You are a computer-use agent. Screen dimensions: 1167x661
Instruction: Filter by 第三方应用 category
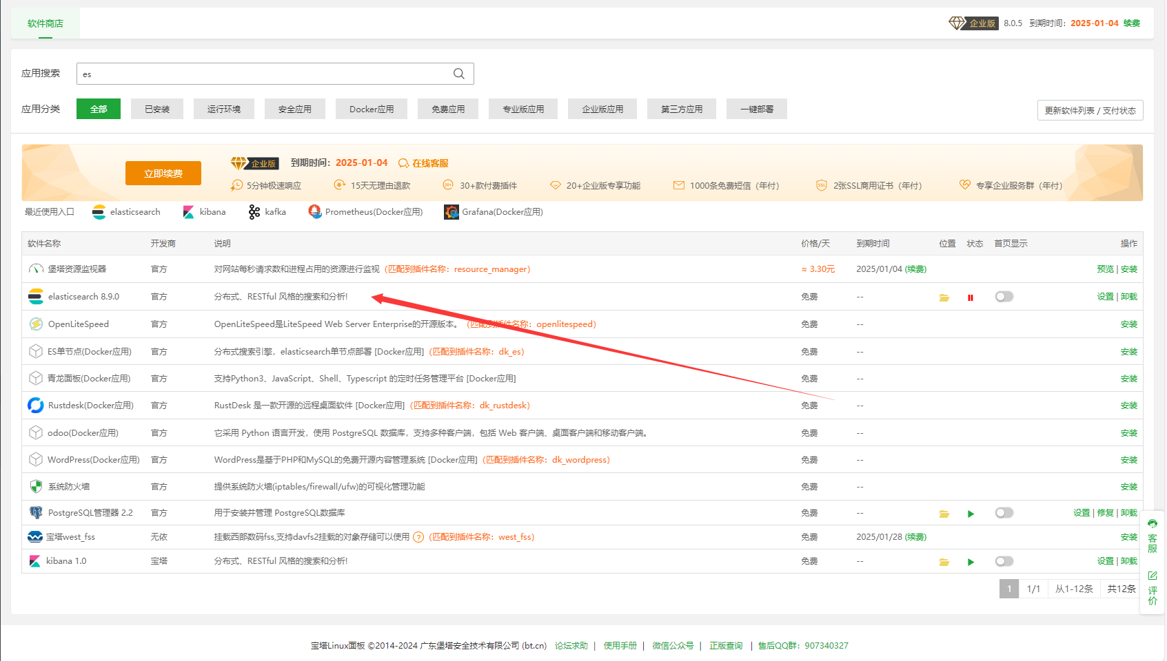(x=682, y=109)
